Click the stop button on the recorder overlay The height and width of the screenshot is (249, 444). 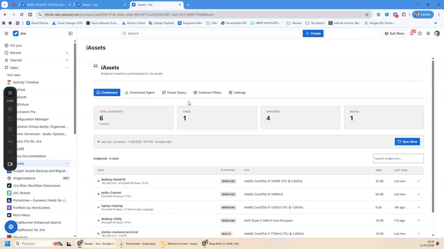coord(10,93)
